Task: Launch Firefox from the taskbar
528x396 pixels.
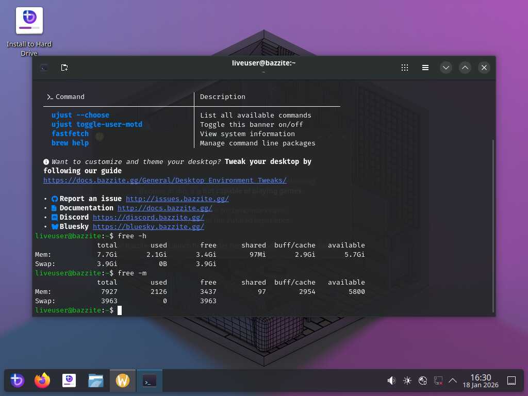Action: [x=42, y=381]
